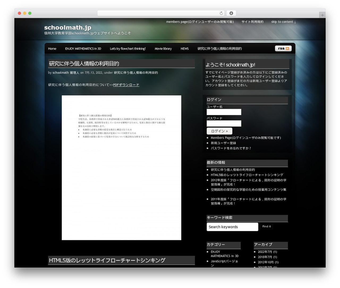The width and height of the screenshot is (340, 288).
Task: Open the schoolmath.jp site title
Action: click(x=68, y=27)
